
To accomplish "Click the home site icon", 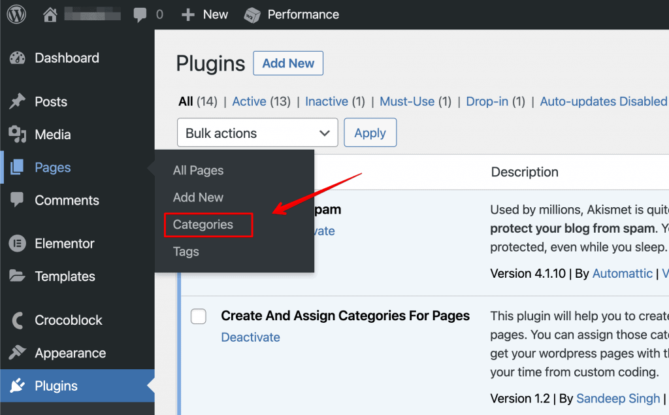I will coord(50,15).
